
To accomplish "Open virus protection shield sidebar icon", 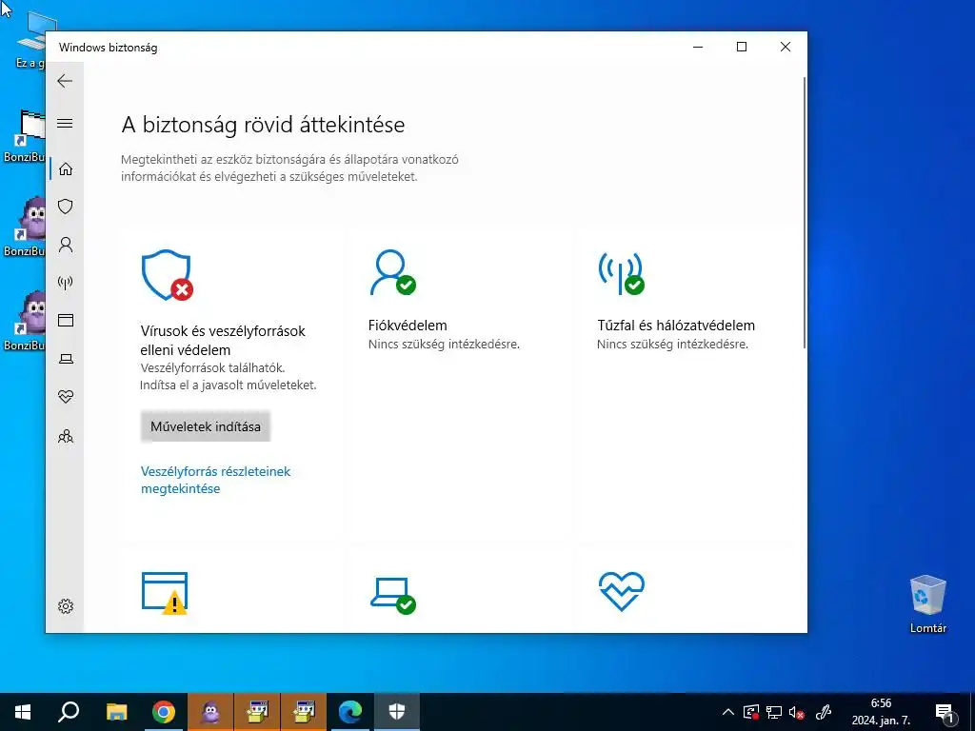I will (x=66, y=207).
